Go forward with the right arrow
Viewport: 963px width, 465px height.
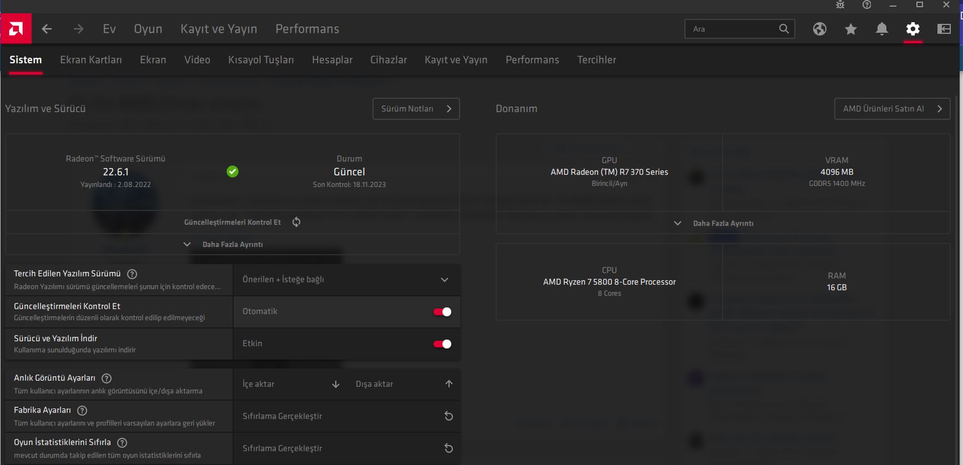(78, 29)
